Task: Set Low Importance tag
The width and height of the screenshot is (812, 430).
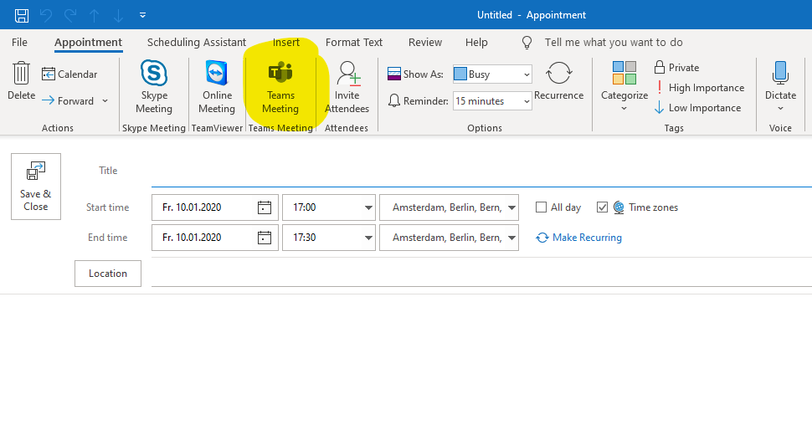Action: (697, 108)
